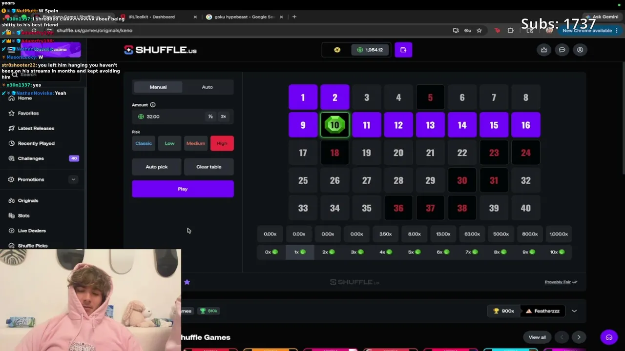Screen dimensions: 625x351
Task: Close the IRLToolkit Dashboard tab
Action: point(195,17)
